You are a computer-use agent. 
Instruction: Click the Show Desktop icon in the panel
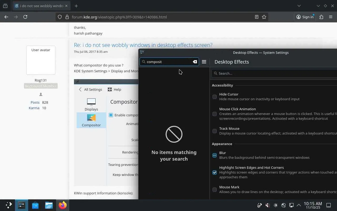tap(329, 205)
